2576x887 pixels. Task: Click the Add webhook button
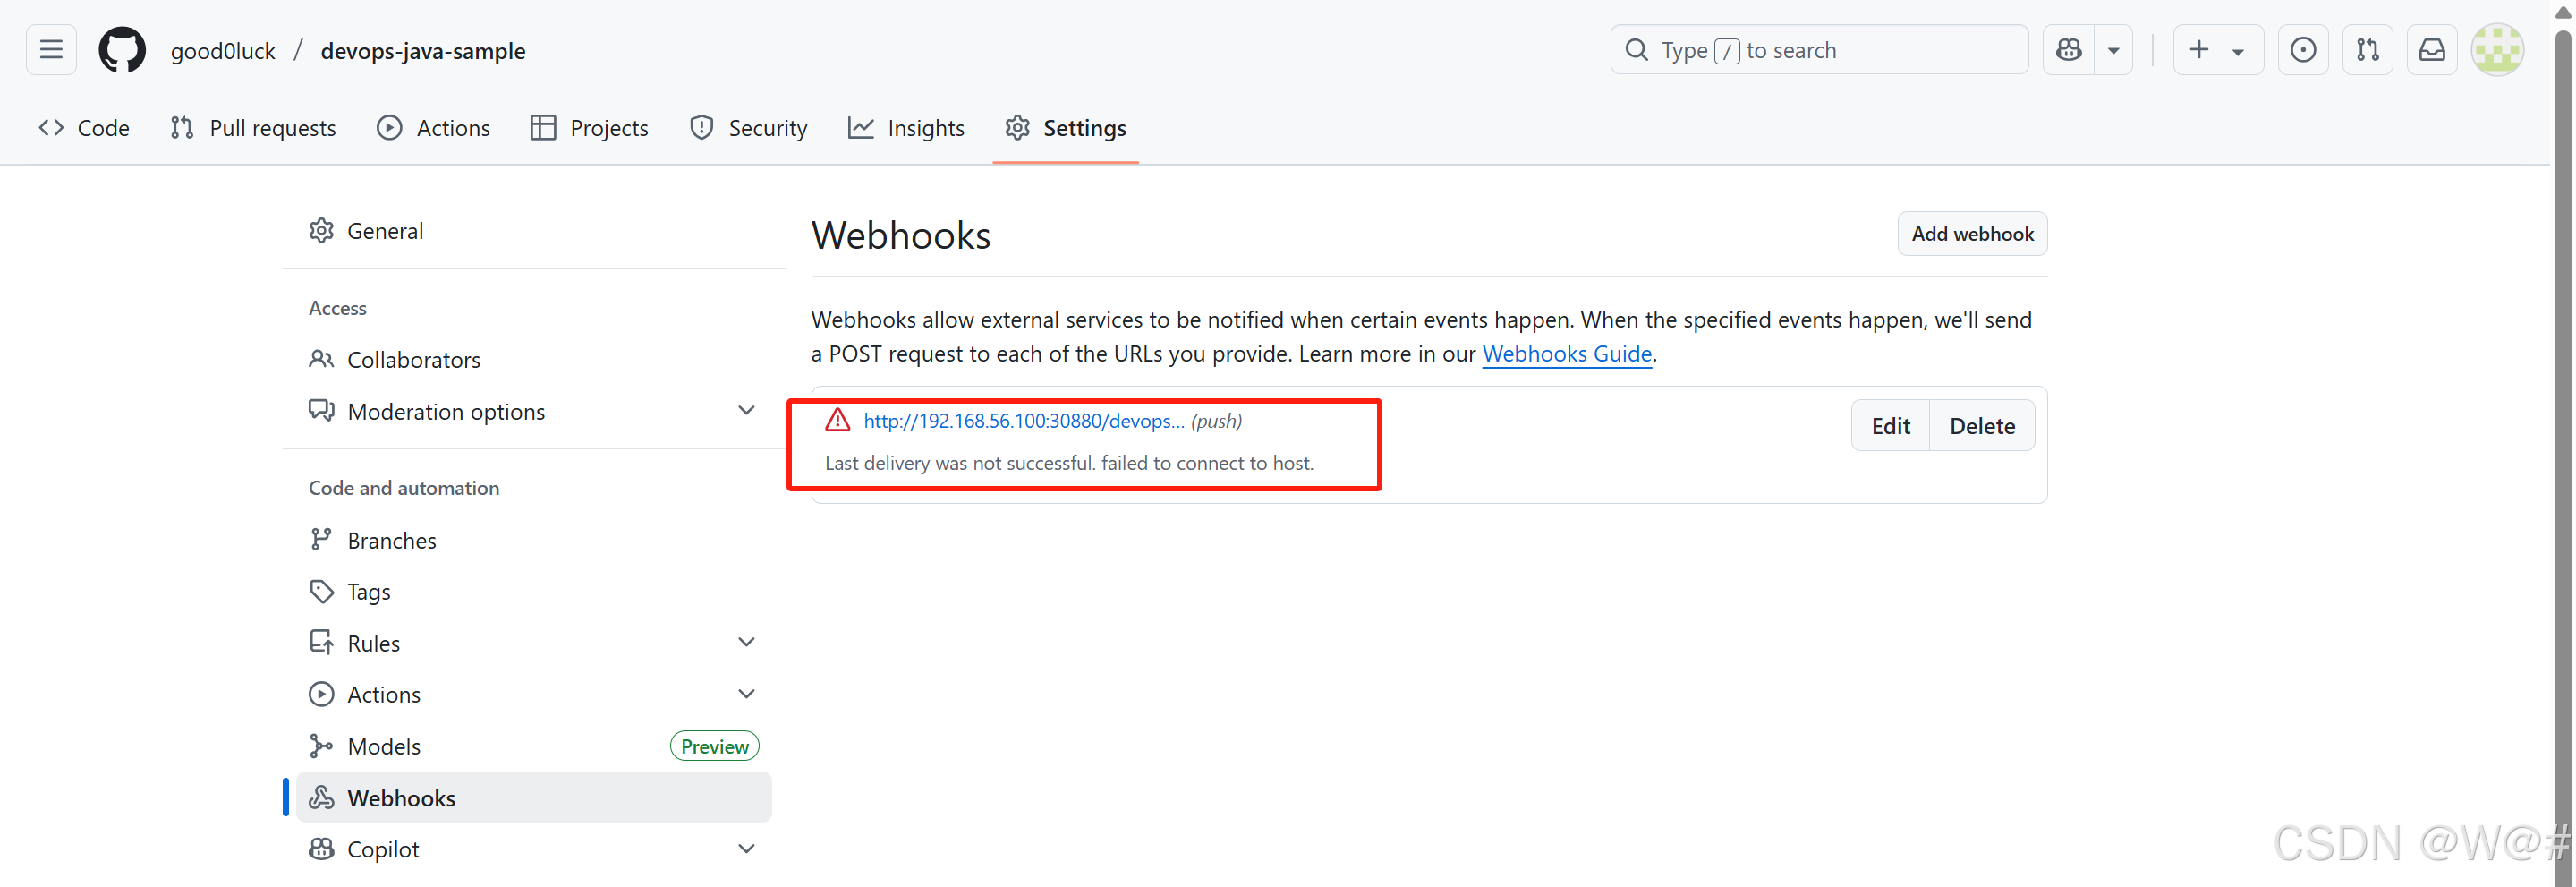(1972, 234)
